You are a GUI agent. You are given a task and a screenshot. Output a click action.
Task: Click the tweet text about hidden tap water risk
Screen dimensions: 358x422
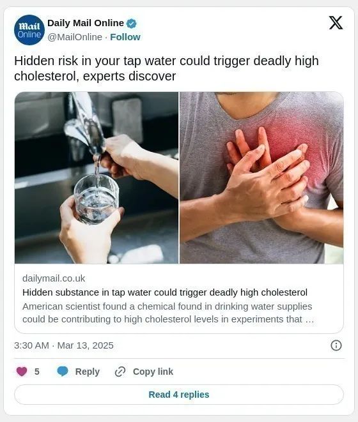pos(166,68)
